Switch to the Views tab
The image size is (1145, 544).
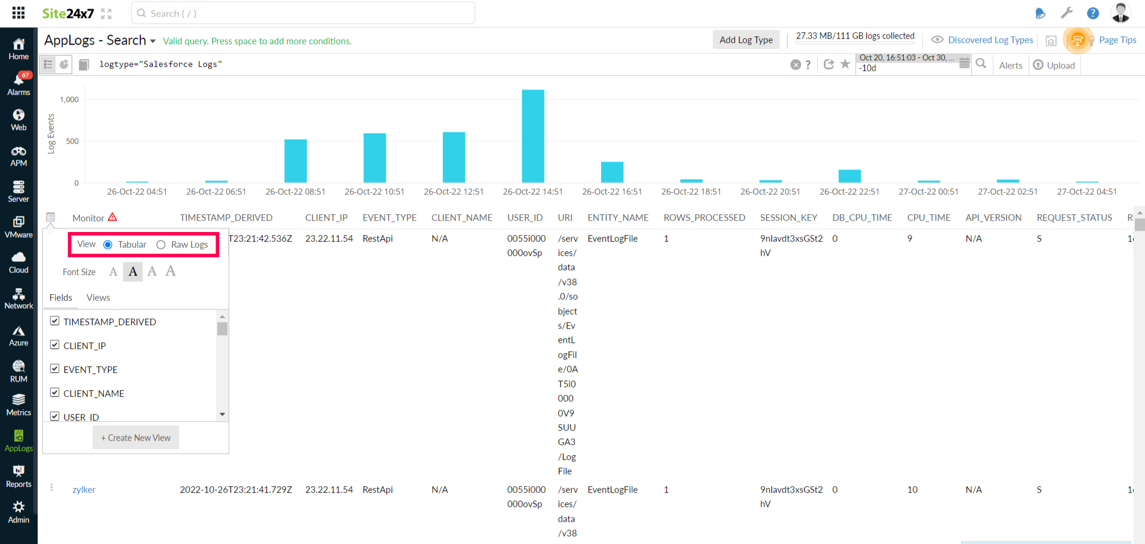pyautogui.click(x=97, y=297)
